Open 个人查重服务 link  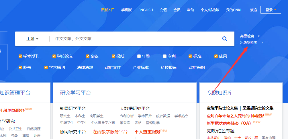tap(147, 132)
